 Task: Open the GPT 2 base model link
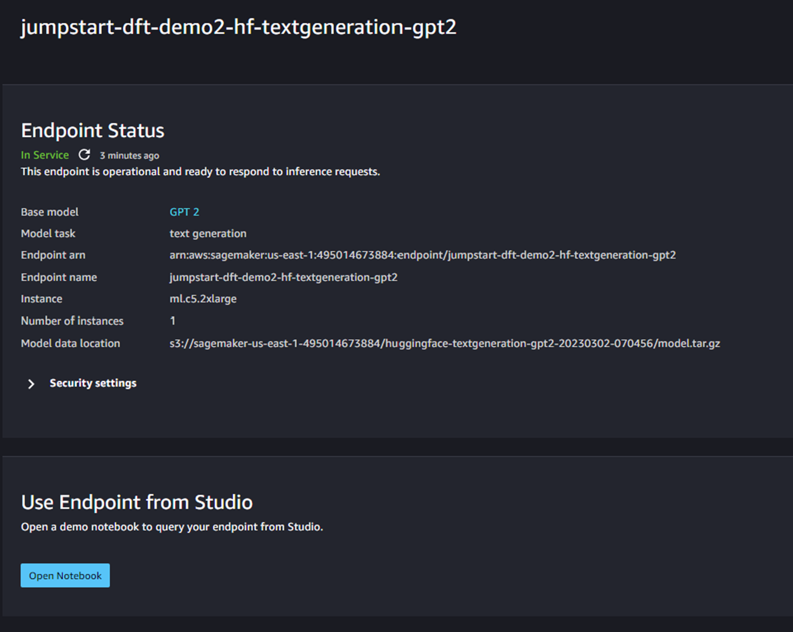[184, 212]
